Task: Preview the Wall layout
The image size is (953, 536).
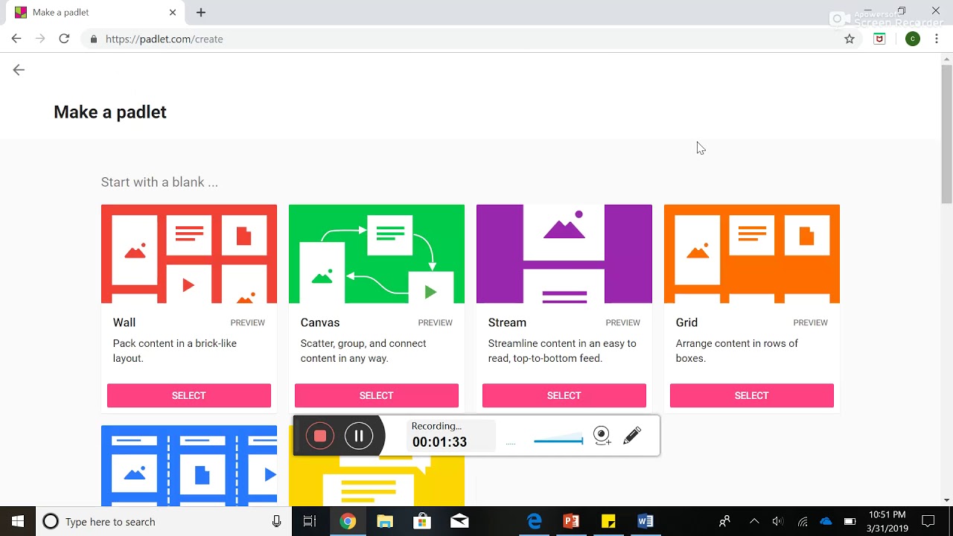Action: point(247,322)
